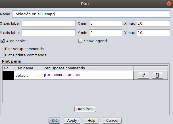Enable the Show legend checkbox
Screen dimensions: 173x124
pyautogui.click(x=80, y=41)
